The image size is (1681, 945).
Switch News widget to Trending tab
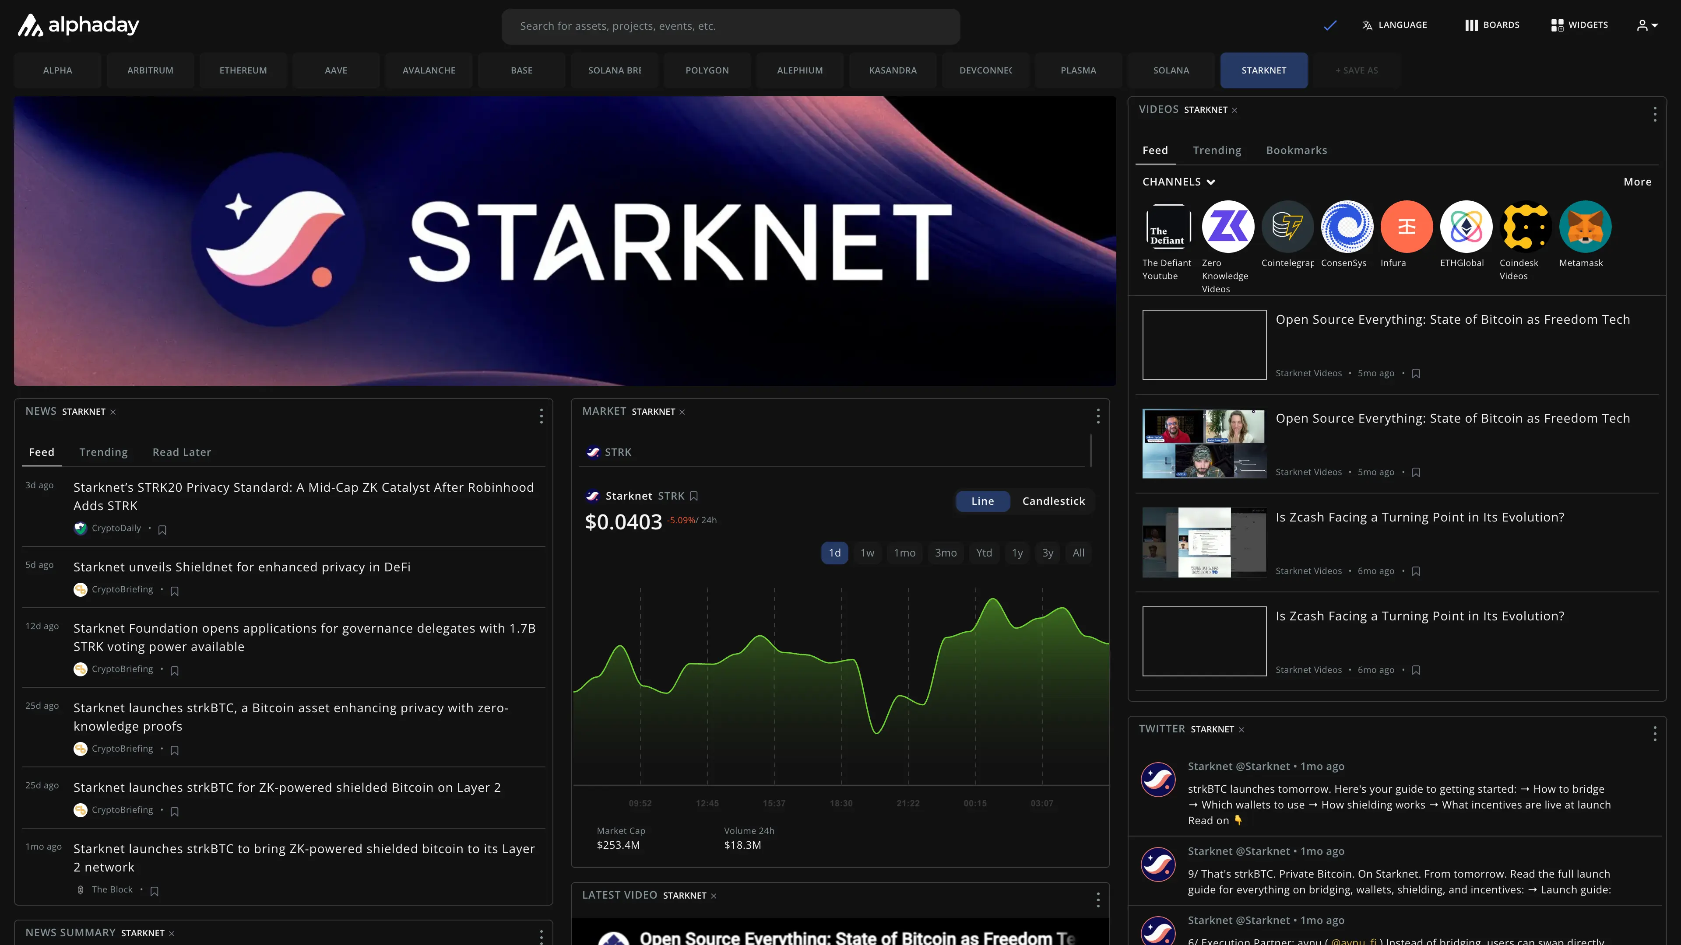pyautogui.click(x=103, y=452)
